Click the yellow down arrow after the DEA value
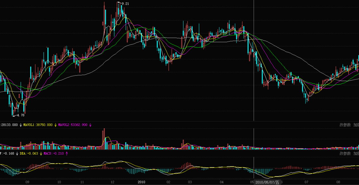The image size is (359, 185). click(41, 154)
